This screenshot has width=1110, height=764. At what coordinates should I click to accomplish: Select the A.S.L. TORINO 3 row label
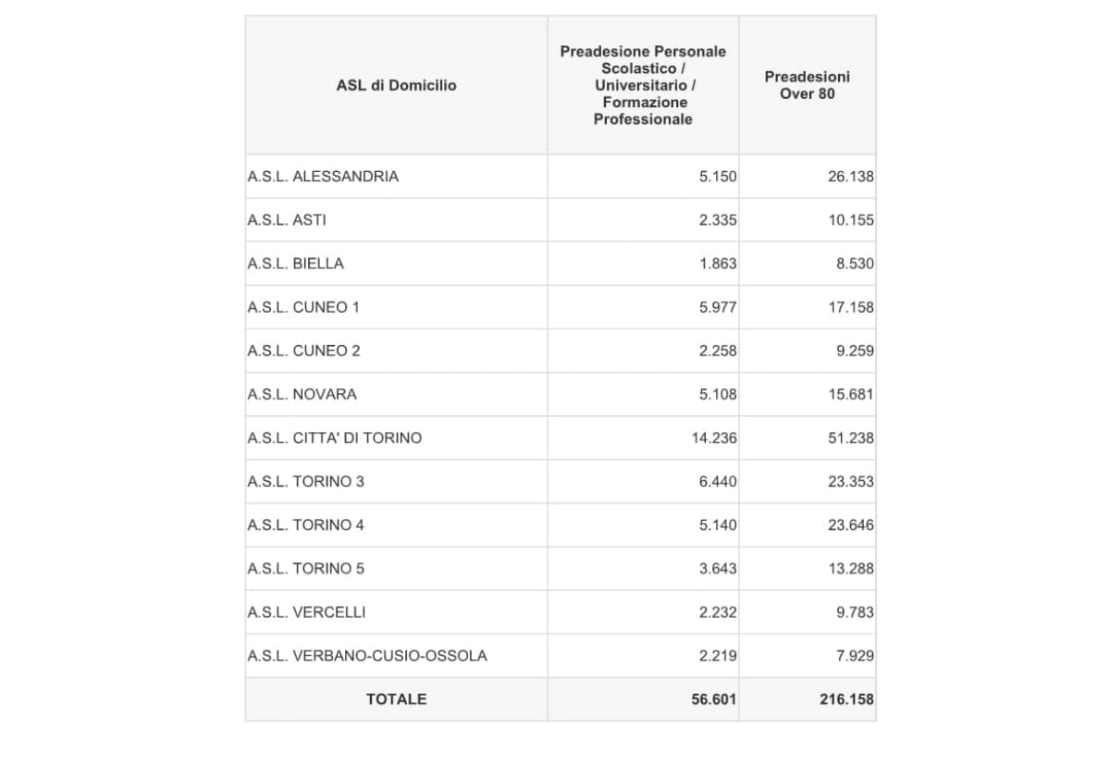305,481
